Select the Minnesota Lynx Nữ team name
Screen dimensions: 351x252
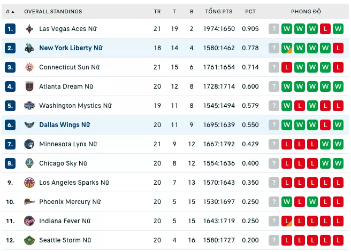pos(68,144)
